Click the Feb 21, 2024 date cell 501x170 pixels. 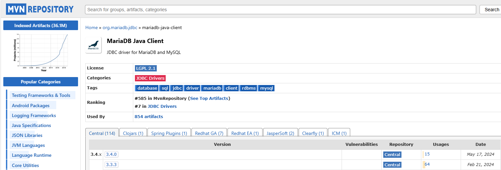click(480, 164)
